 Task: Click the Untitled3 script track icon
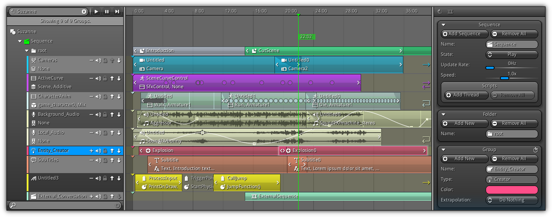33,178
